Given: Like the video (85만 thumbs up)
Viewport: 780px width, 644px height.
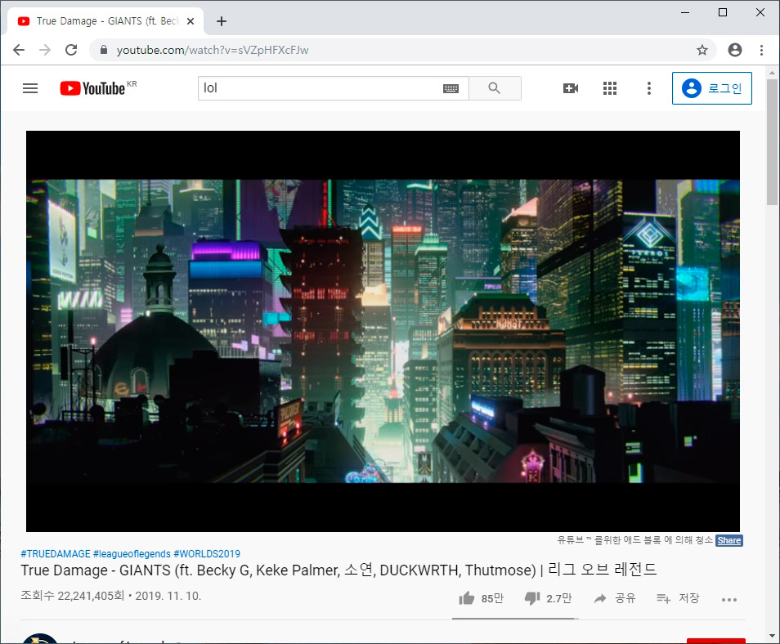Looking at the screenshot, I should (481, 598).
